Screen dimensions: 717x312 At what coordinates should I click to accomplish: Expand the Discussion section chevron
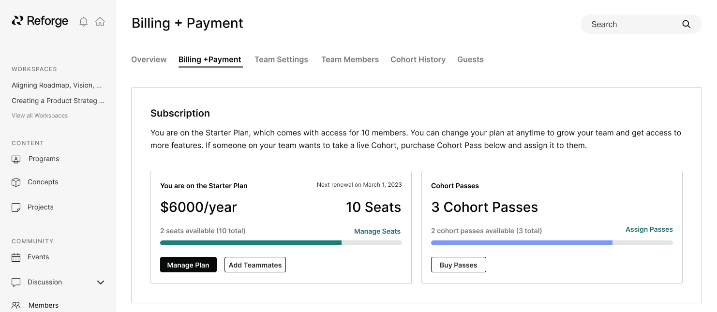[101, 282]
